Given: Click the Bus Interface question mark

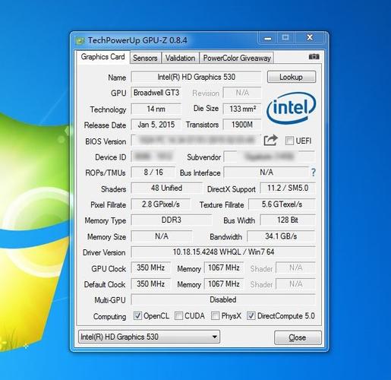Looking at the screenshot, I should 314,173.
